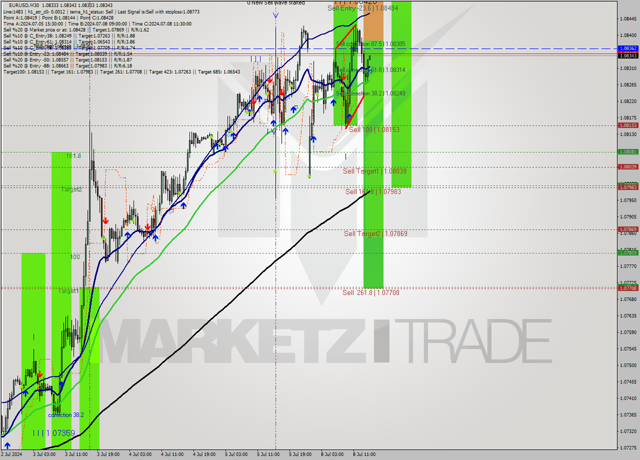Click the '5 Jul 11:00' time axis label
Viewport: 640px width, 460px height.
click(268, 454)
